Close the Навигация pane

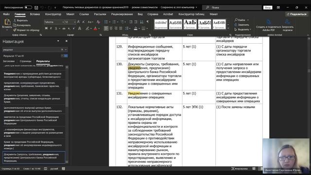tap(67, 41)
